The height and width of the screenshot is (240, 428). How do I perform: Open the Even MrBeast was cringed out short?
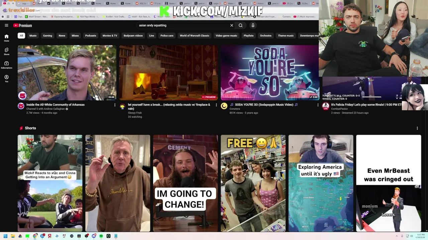click(389, 183)
